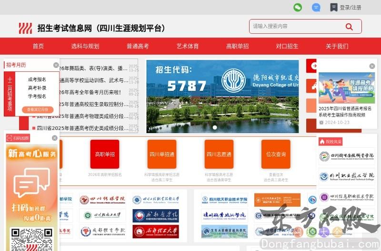381x251 pixels.
Task: Open the blue chat message icon
Action: 316,8
